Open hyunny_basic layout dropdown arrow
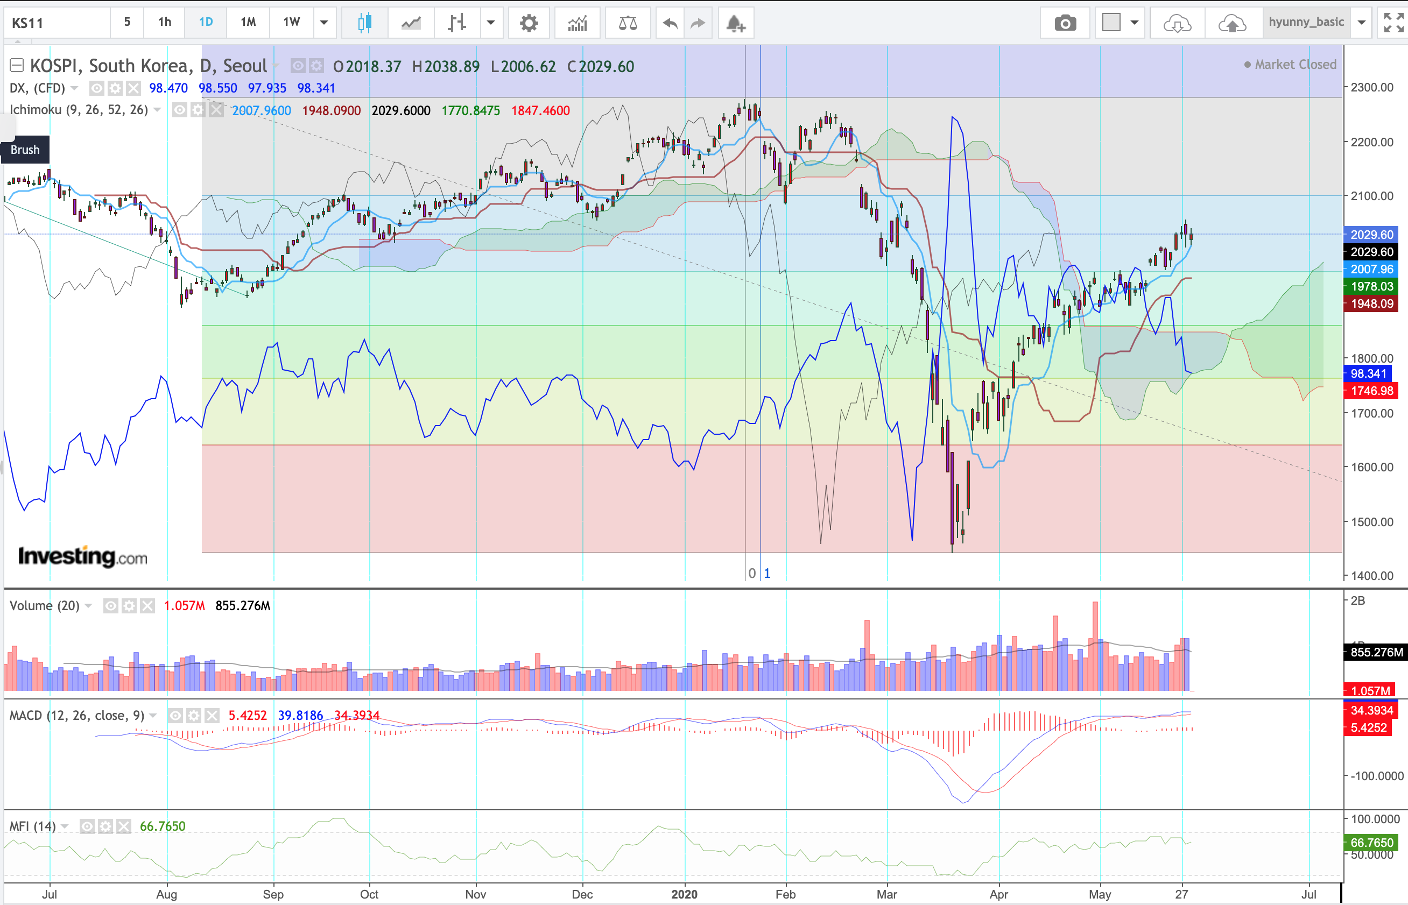The image size is (1408, 905). click(x=1362, y=23)
